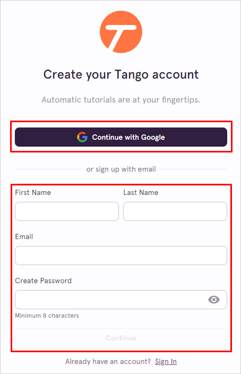Click the Email label
Screen dimensions: 241x374
click(x=24, y=236)
